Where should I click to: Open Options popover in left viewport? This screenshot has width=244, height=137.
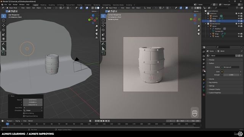coord(95,11)
